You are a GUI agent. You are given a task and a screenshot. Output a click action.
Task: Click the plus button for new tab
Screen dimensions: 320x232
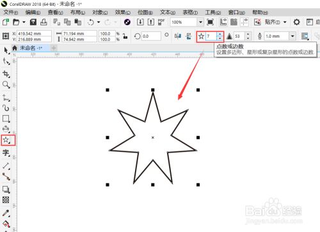[54, 48]
